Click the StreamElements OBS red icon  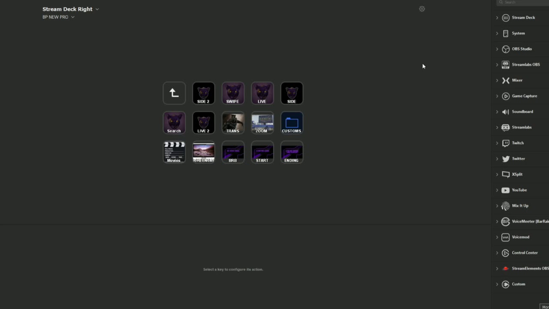coord(506,269)
